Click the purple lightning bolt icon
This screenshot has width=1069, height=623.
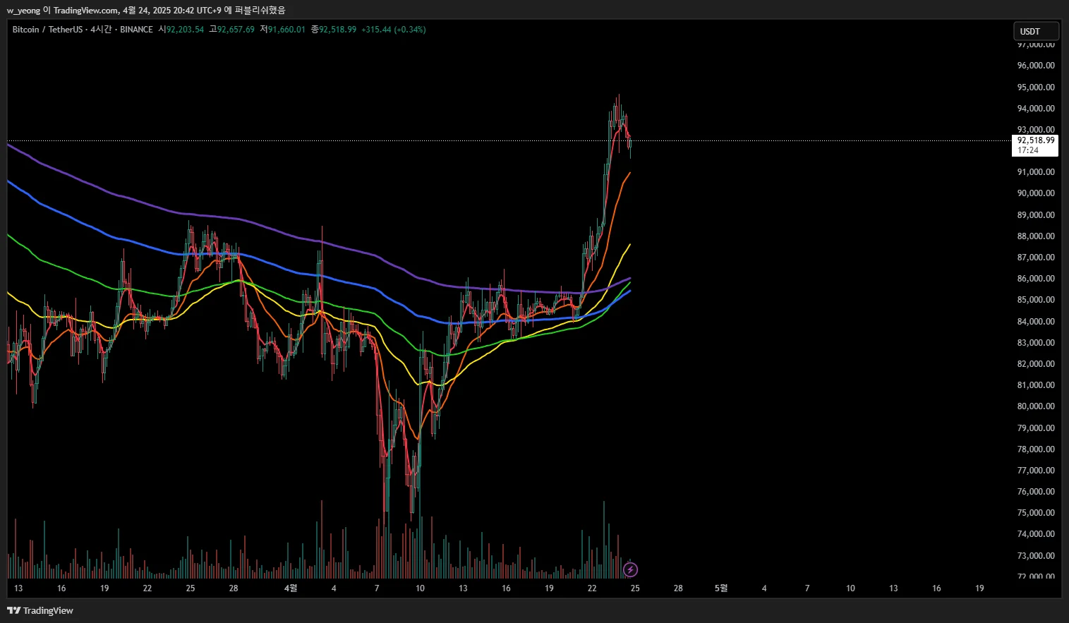631,569
